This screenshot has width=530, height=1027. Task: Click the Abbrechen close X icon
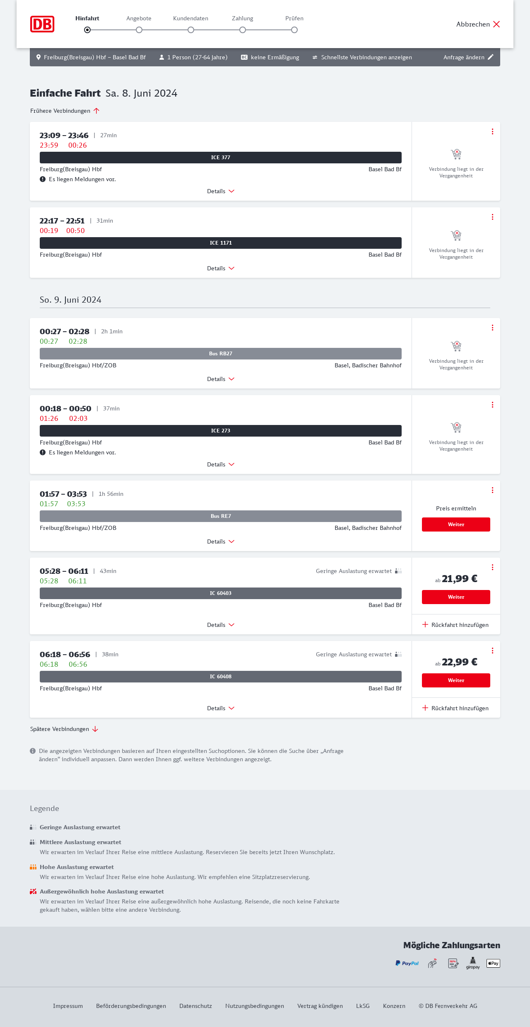(x=496, y=24)
